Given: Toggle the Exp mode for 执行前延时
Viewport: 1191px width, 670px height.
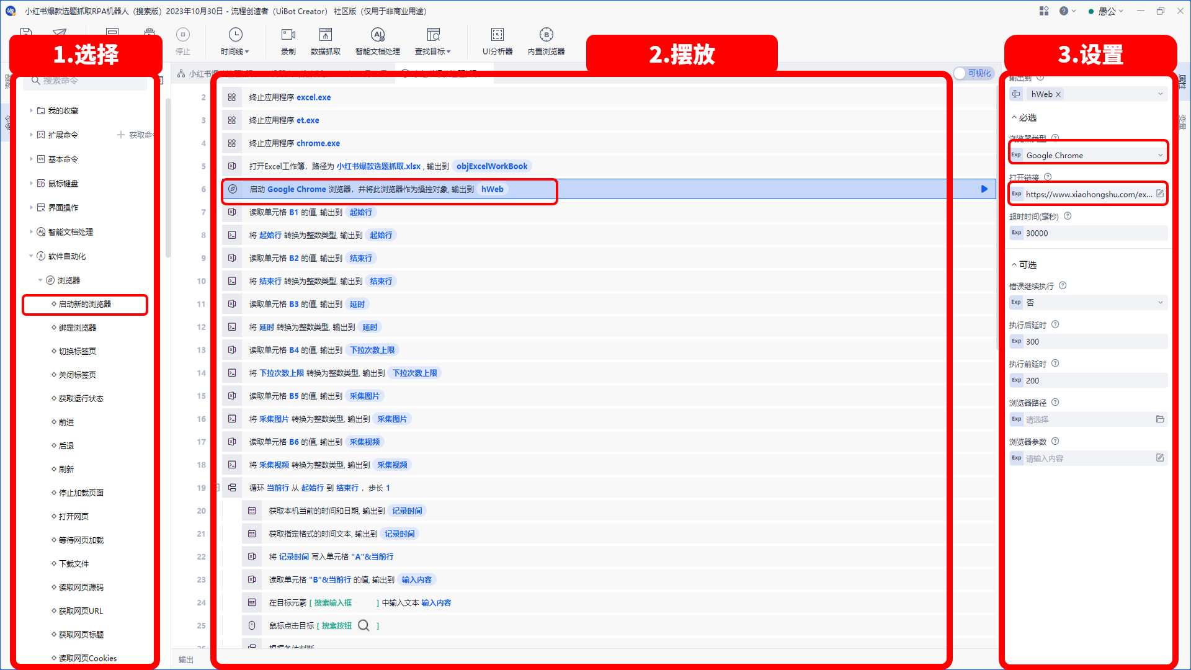Looking at the screenshot, I should click(1016, 380).
